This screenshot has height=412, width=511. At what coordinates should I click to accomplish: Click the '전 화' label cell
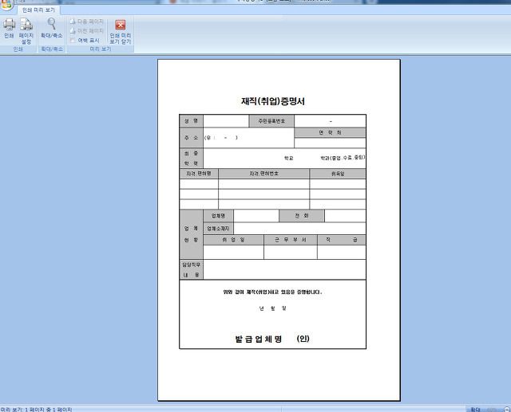point(302,216)
